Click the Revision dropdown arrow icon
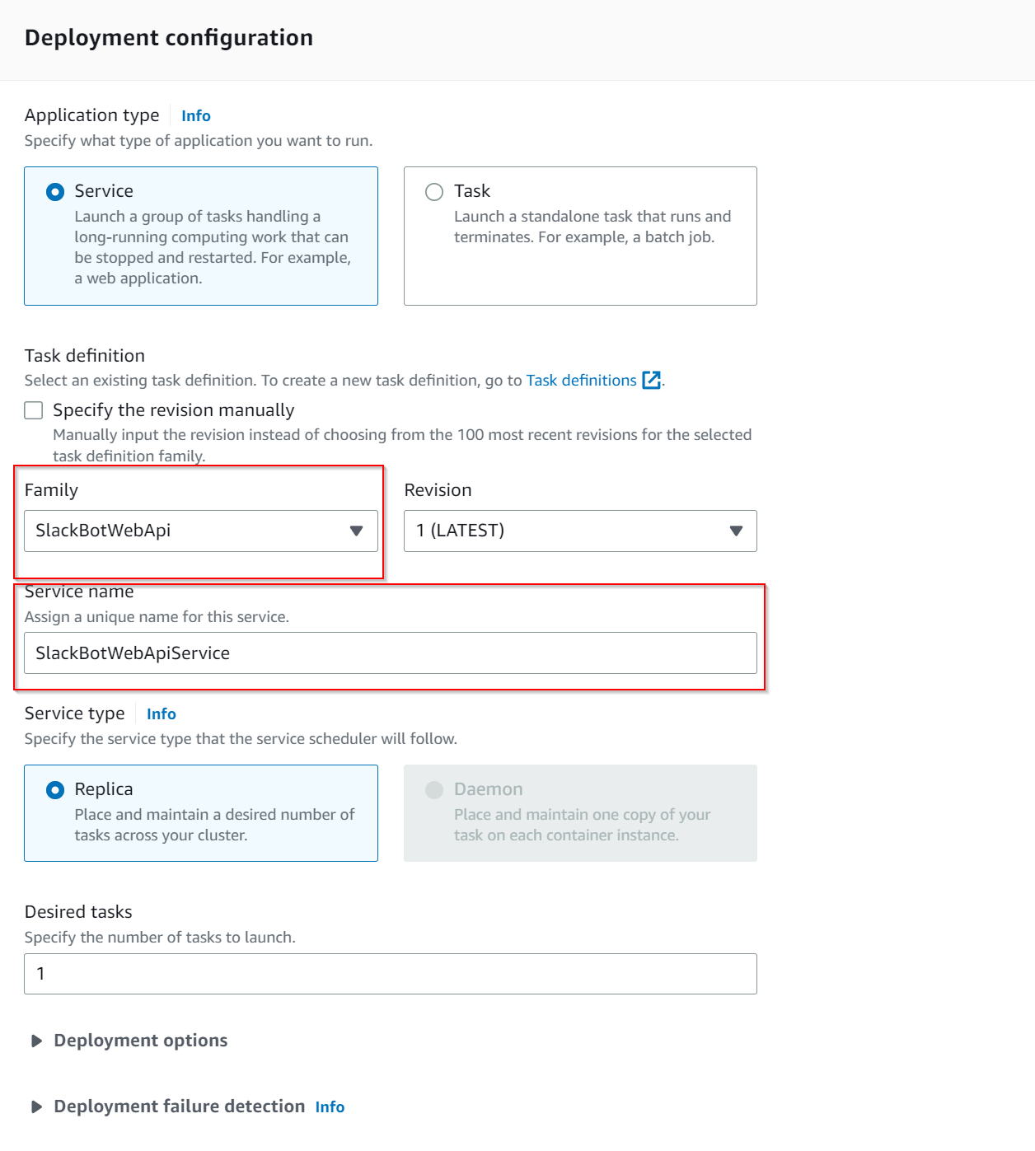Image resolution: width=1035 pixels, height=1151 pixels. point(737,531)
